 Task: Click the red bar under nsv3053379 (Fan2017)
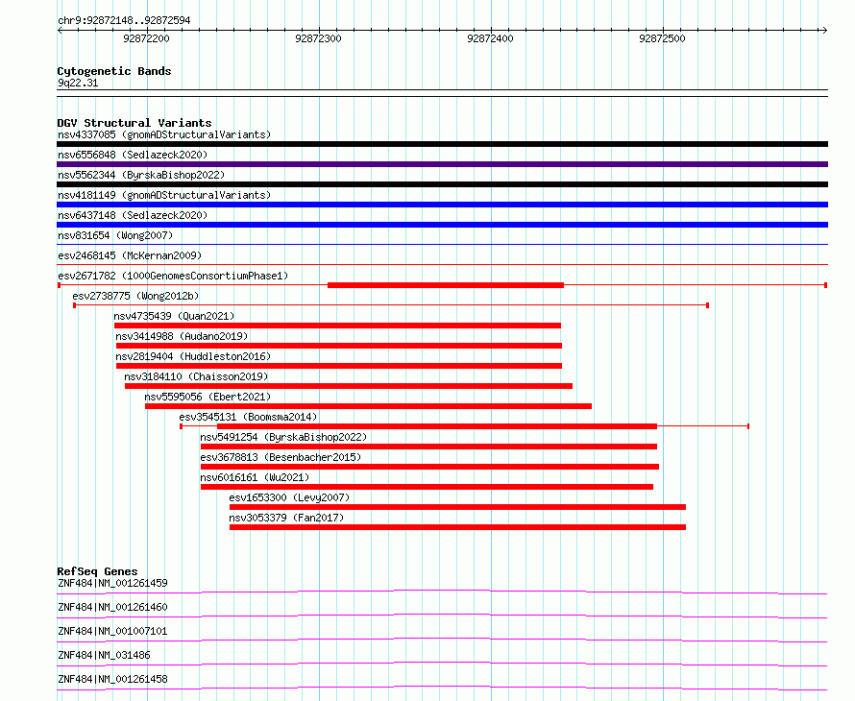pyautogui.click(x=457, y=527)
